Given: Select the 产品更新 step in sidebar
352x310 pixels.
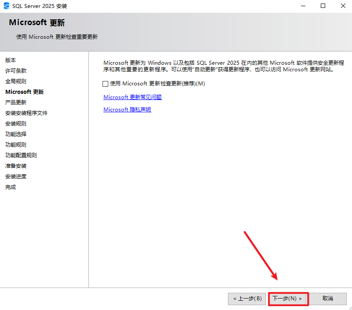Looking at the screenshot, I should tap(16, 103).
